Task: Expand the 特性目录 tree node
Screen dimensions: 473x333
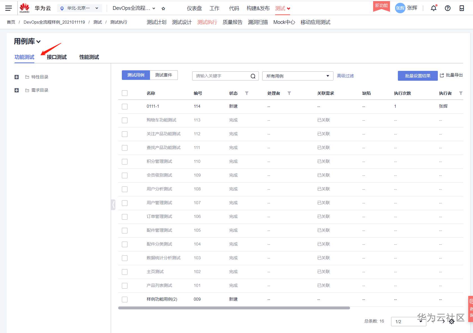Action: 17,77
